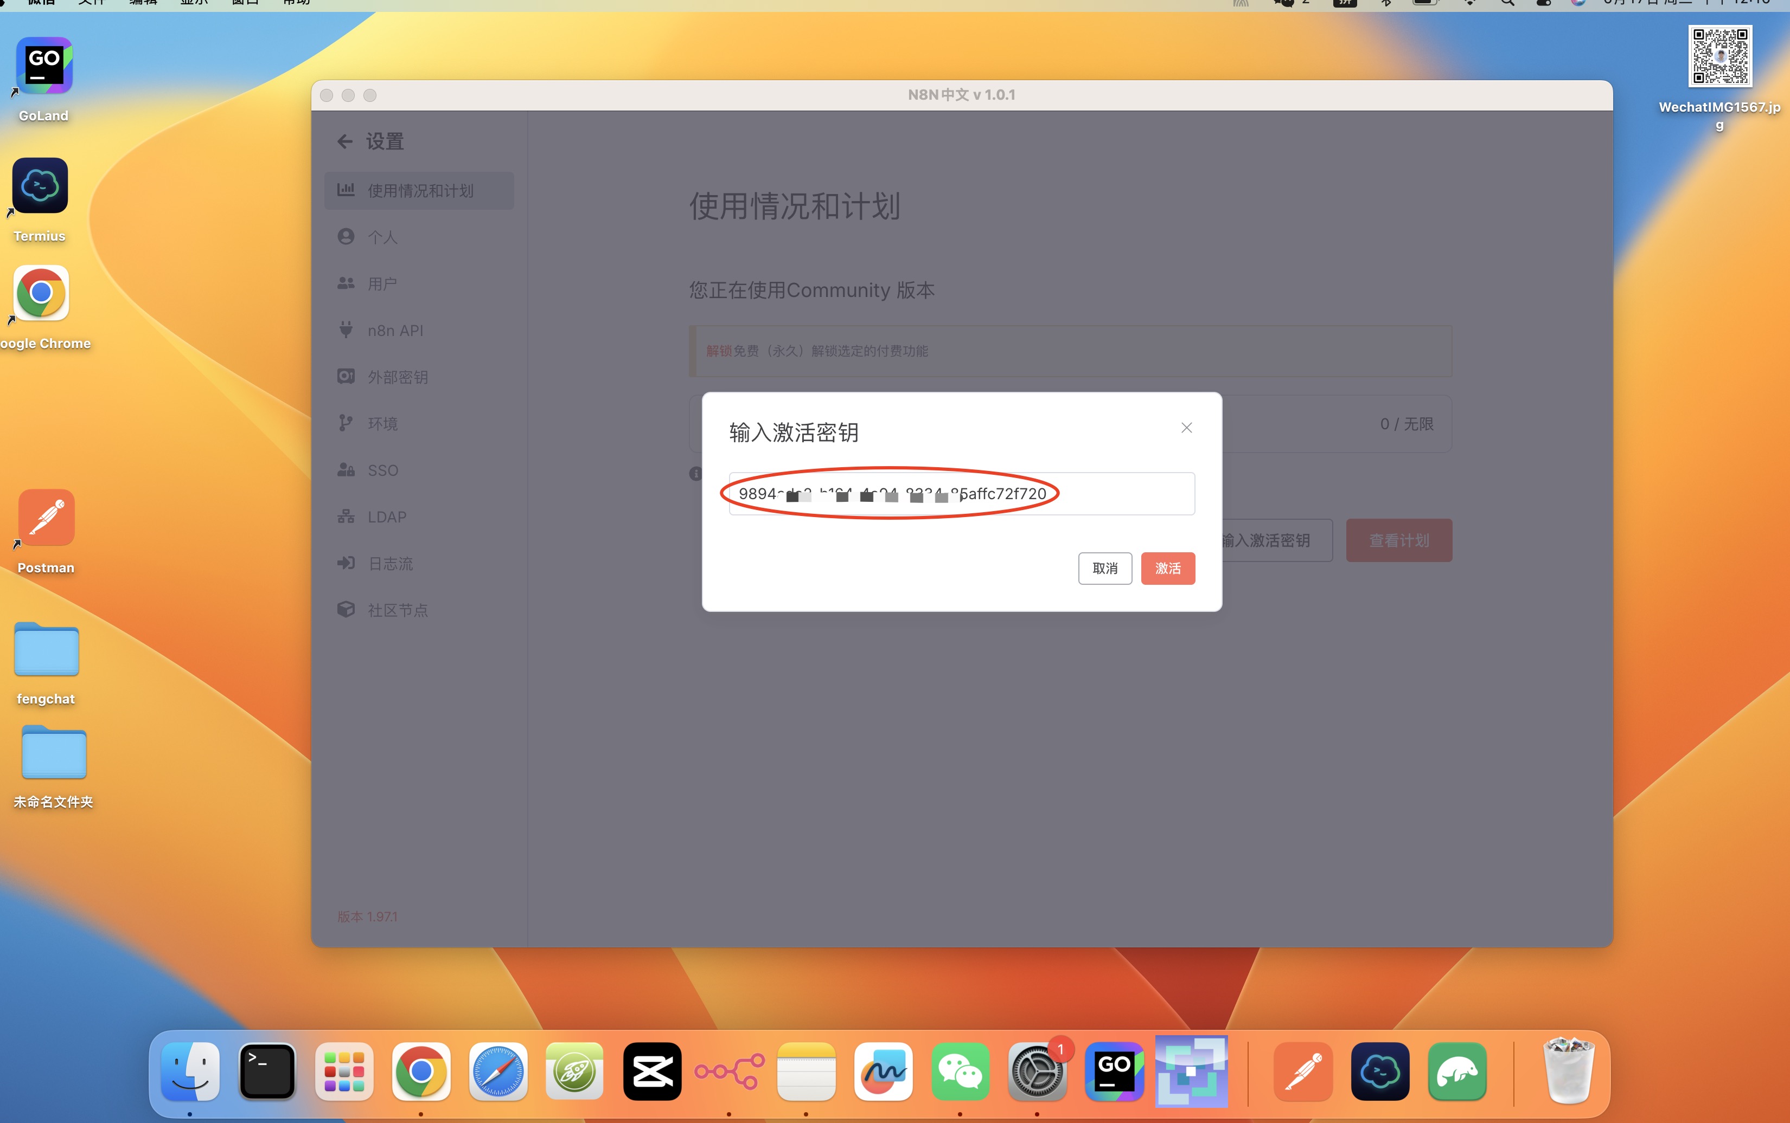The image size is (1790, 1123).
Task: Select the 未命名文件夹 folder on the desktop
Action: [54, 752]
